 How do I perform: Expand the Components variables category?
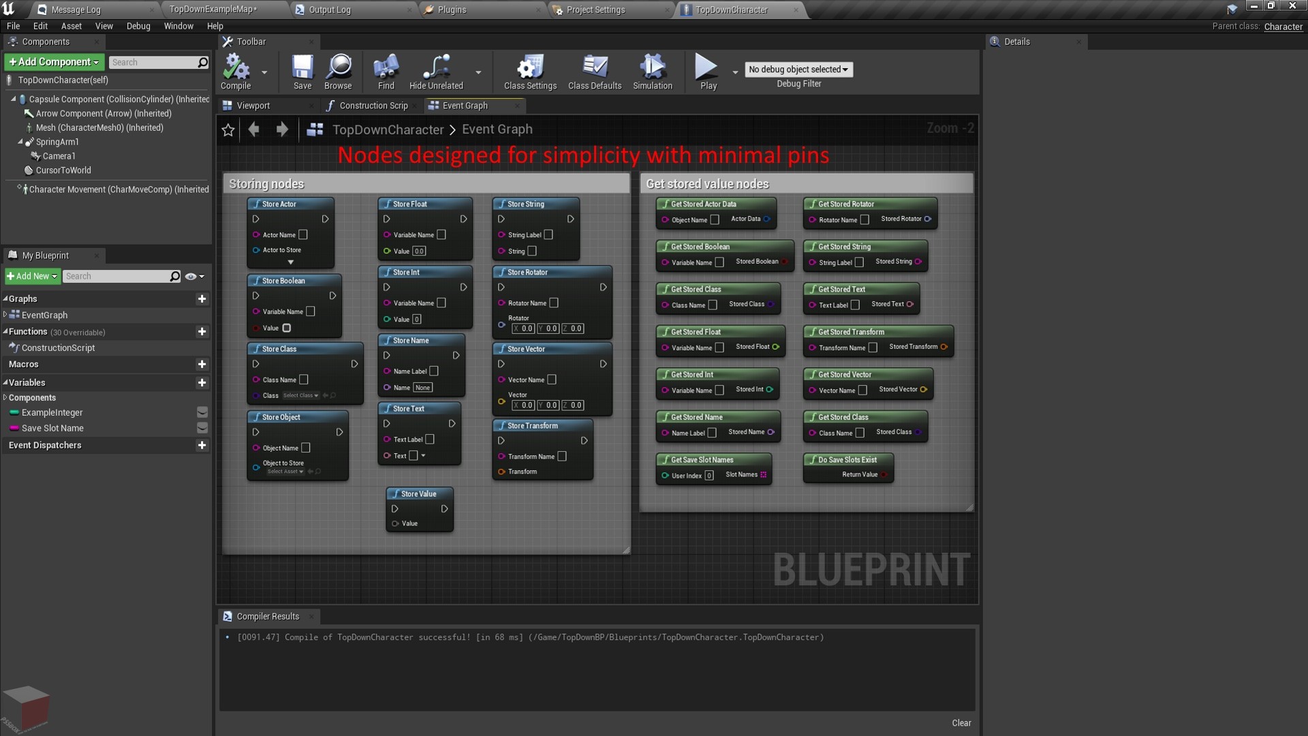coord(5,397)
